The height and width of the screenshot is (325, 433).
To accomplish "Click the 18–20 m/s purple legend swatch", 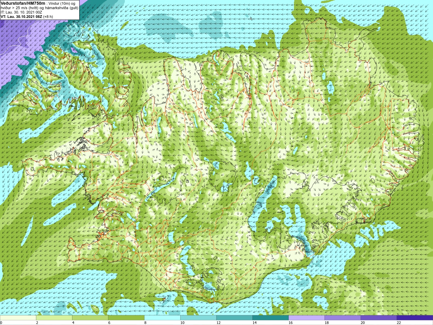I will click(343, 318).
